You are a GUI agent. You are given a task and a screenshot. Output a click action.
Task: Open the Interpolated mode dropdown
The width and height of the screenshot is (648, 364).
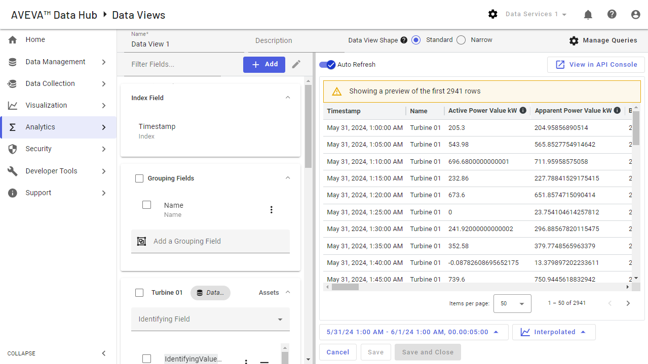pos(554,332)
